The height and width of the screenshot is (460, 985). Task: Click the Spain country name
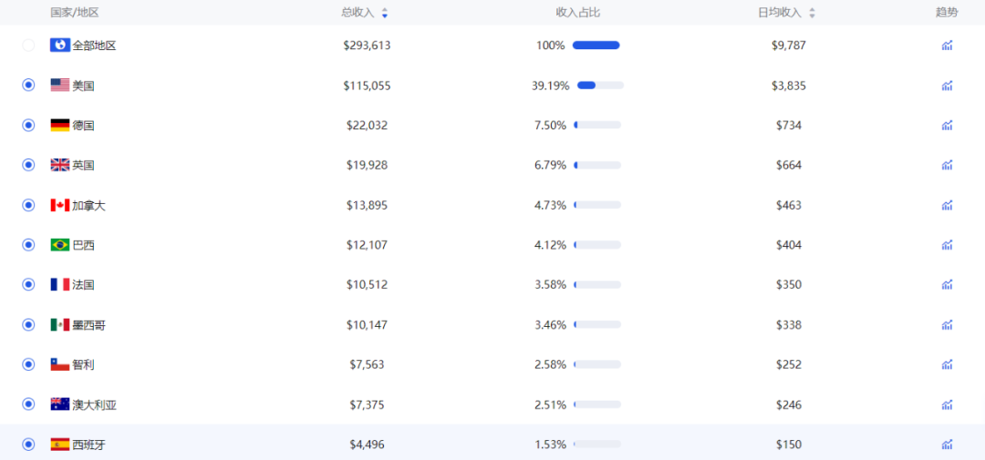pyautogui.click(x=88, y=445)
